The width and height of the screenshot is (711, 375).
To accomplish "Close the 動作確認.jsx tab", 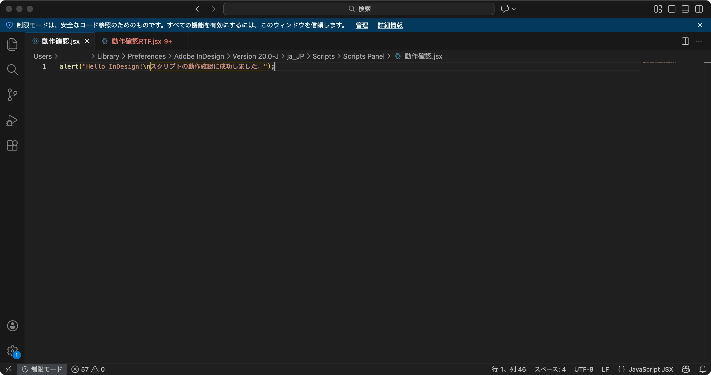I will pos(87,41).
